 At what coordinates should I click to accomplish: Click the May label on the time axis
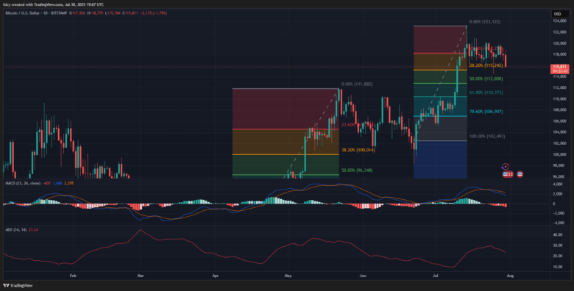point(288,276)
